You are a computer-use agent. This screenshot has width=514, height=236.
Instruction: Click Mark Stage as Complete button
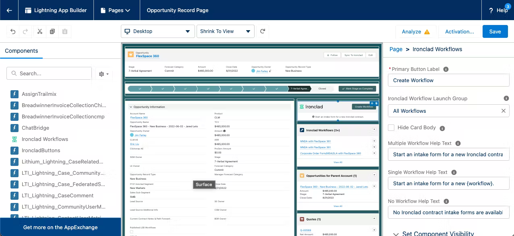(357, 89)
